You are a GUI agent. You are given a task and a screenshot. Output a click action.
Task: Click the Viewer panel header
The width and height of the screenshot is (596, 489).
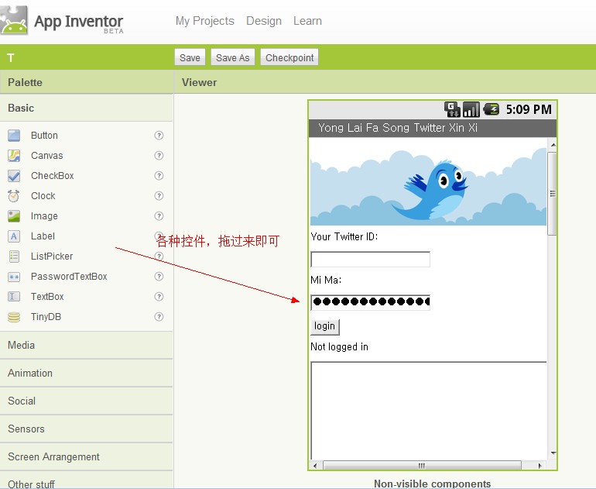(x=385, y=82)
